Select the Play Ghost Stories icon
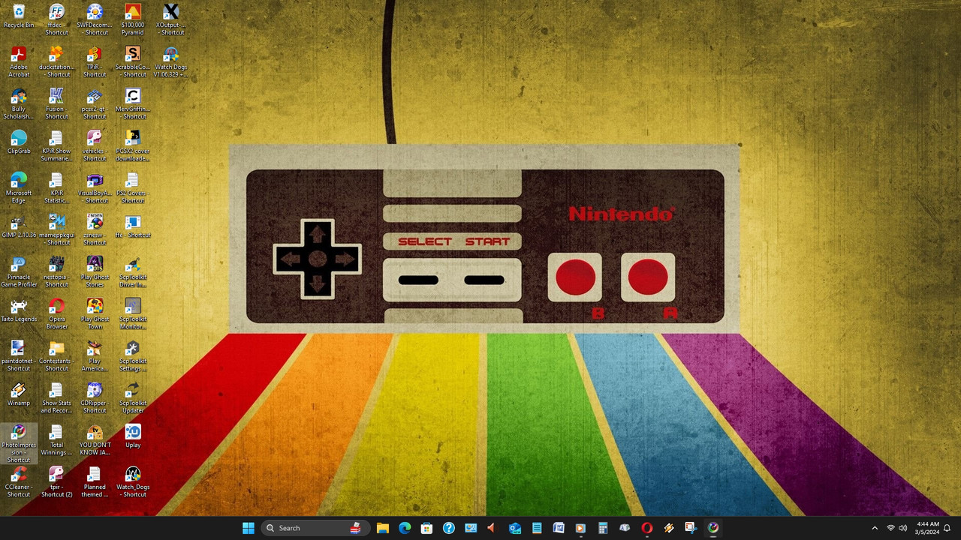This screenshot has width=961, height=540. coord(95,271)
